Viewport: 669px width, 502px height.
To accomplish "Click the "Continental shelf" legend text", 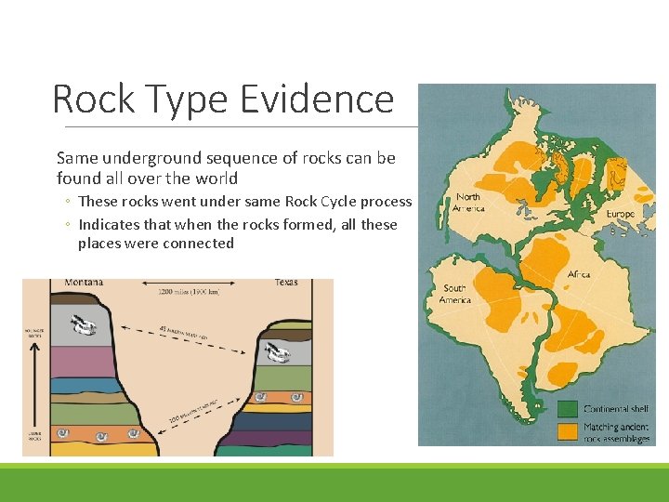I will coord(616,409).
